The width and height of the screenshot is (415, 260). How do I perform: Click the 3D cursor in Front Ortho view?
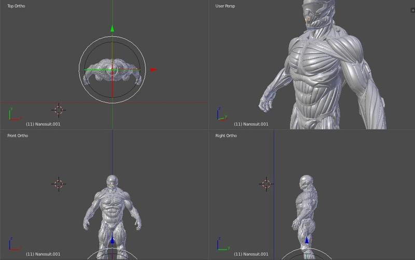[x=59, y=184]
